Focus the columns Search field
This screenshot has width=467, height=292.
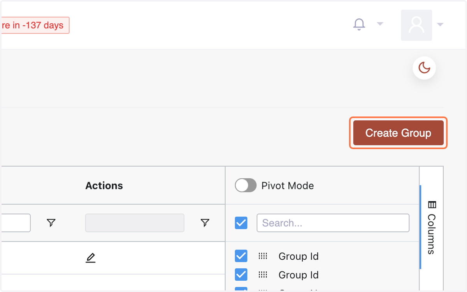coord(333,223)
